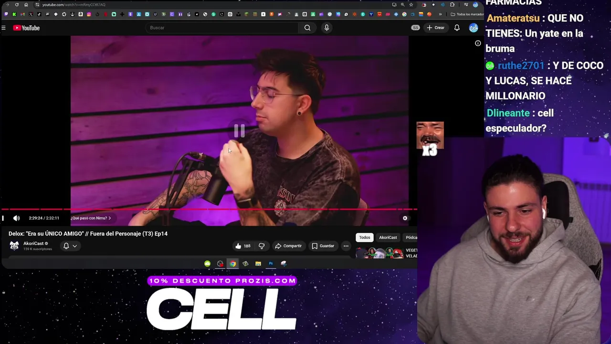The height and width of the screenshot is (344, 611).
Task: Click '159 K suscriptores' text
Action: (38, 249)
